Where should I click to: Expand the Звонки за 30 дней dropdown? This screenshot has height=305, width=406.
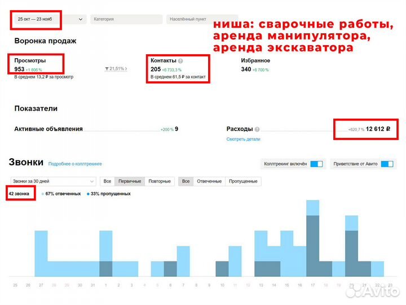tap(54, 181)
